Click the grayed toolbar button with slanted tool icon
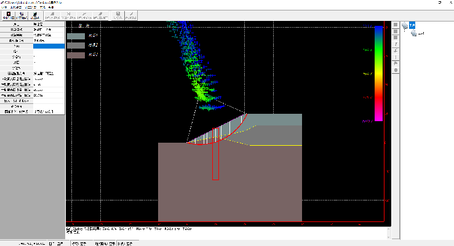 (84, 15)
